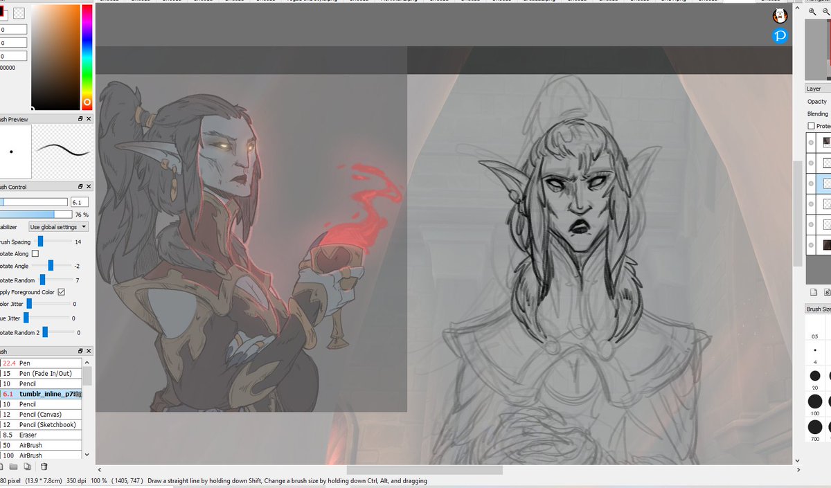Adjust the Brush Spacing slider
The width and height of the screenshot is (831, 488).
[41, 241]
